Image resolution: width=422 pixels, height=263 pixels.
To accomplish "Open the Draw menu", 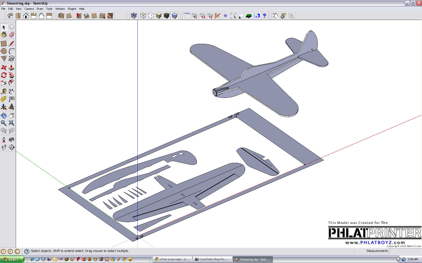I will click(40, 9).
